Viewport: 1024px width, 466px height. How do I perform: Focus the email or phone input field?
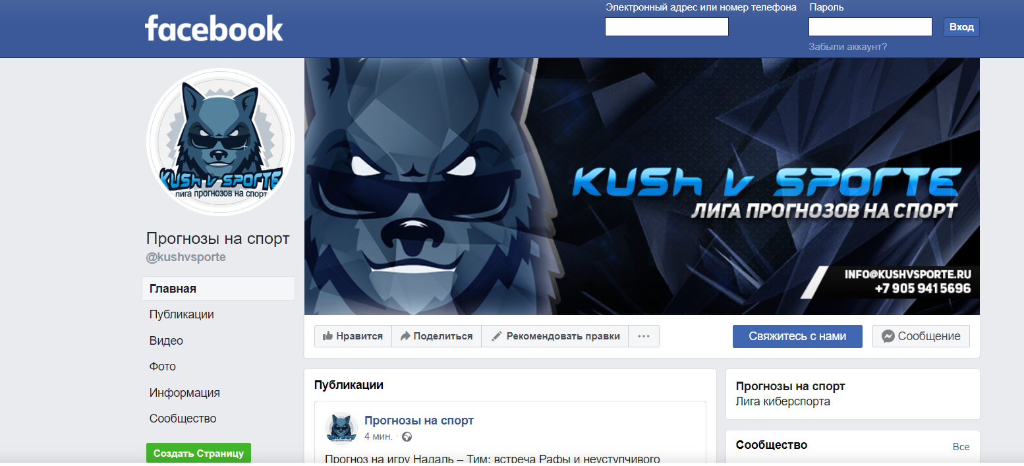[667, 26]
